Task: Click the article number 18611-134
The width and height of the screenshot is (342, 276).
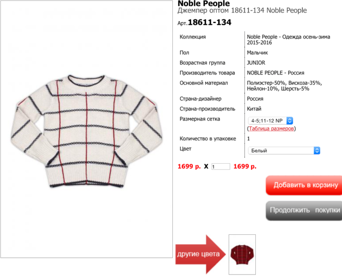Action: (209, 22)
